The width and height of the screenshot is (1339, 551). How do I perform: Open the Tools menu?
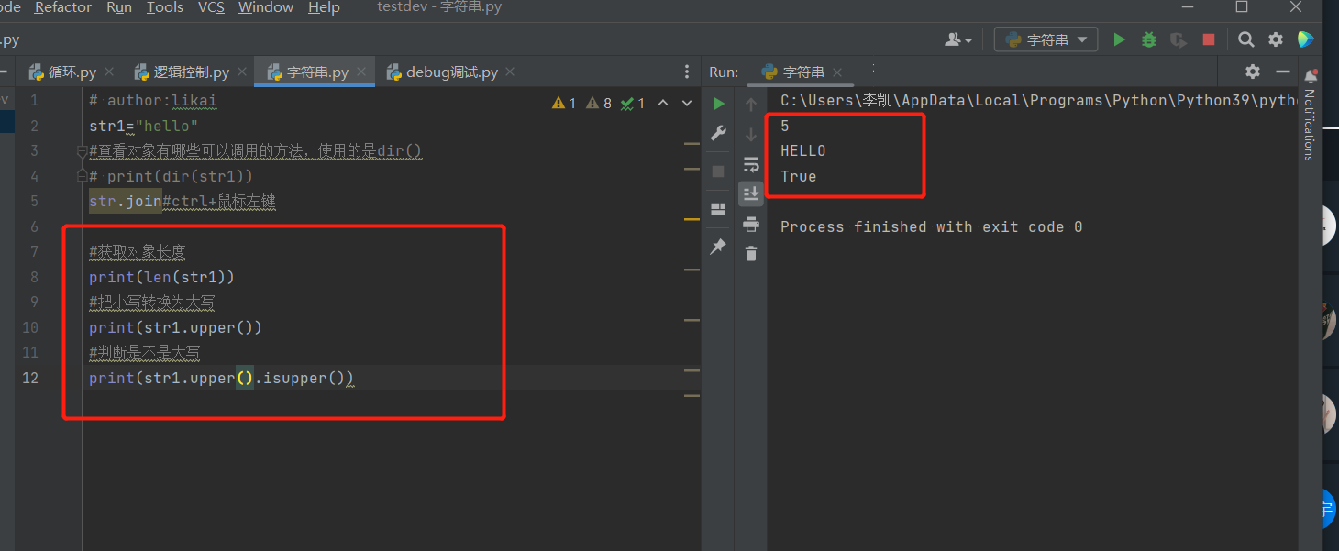tap(165, 8)
